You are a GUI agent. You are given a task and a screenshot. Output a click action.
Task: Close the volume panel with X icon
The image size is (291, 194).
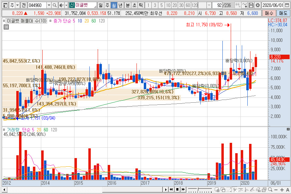[288, 129]
